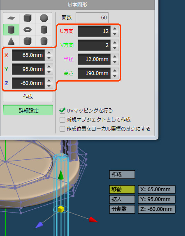Select the open tube primitive shape

[44, 30]
